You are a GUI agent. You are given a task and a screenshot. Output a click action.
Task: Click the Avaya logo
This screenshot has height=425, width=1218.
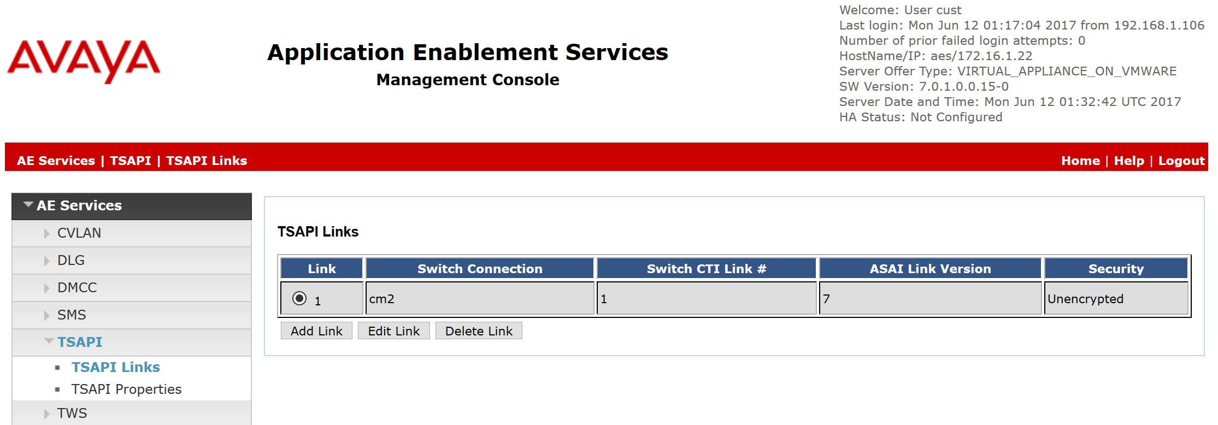tap(84, 61)
